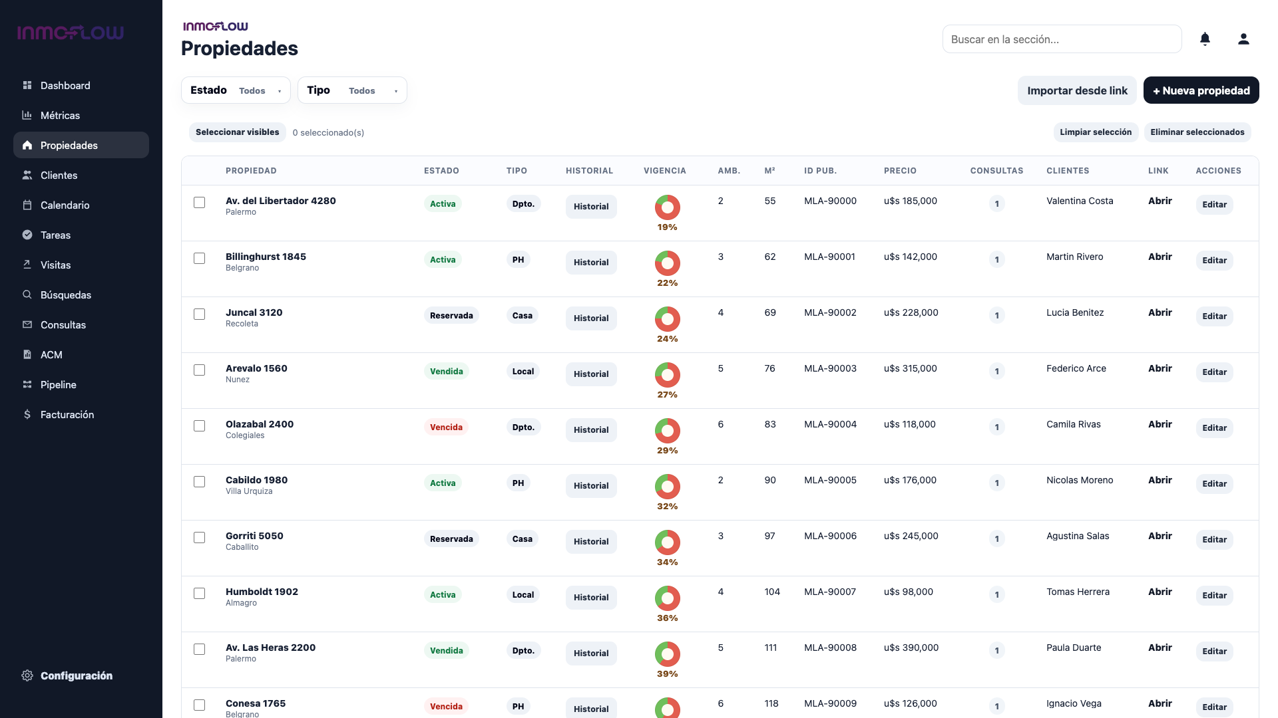The height and width of the screenshot is (718, 1278).
Task: Click the Propiedades home icon
Action: click(27, 145)
